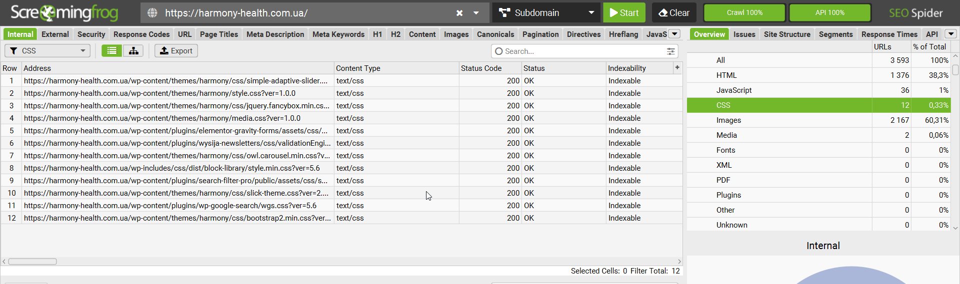Screen dimensions: 960x284
Task: Show more right panel tabs arrow
Action: pyautogui.click(x=950, y=34)
